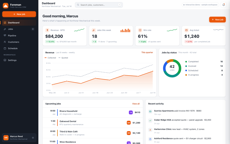This screenshot has width=230, height=144.
Task: Click the person icon beside Harborview Clinic activity
Action: pyautogui.click(x=150, y=130)
